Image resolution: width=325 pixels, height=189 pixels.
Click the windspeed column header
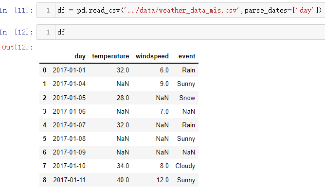[152, 56]
